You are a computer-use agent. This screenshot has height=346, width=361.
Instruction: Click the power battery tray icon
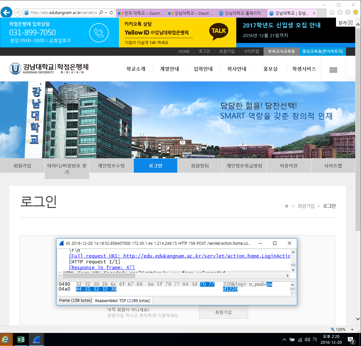(292, 340)
